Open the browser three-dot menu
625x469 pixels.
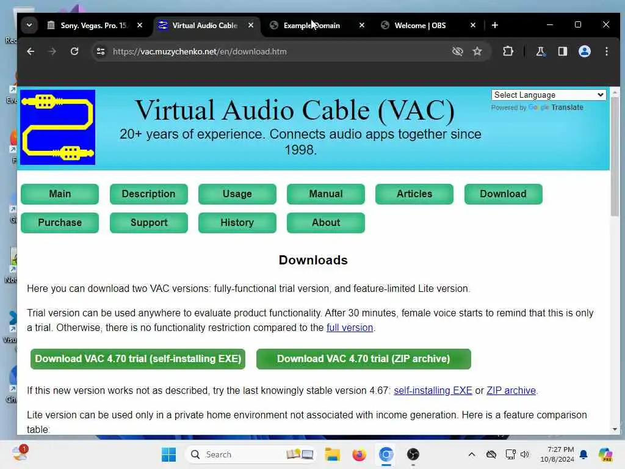click(606, 51)
